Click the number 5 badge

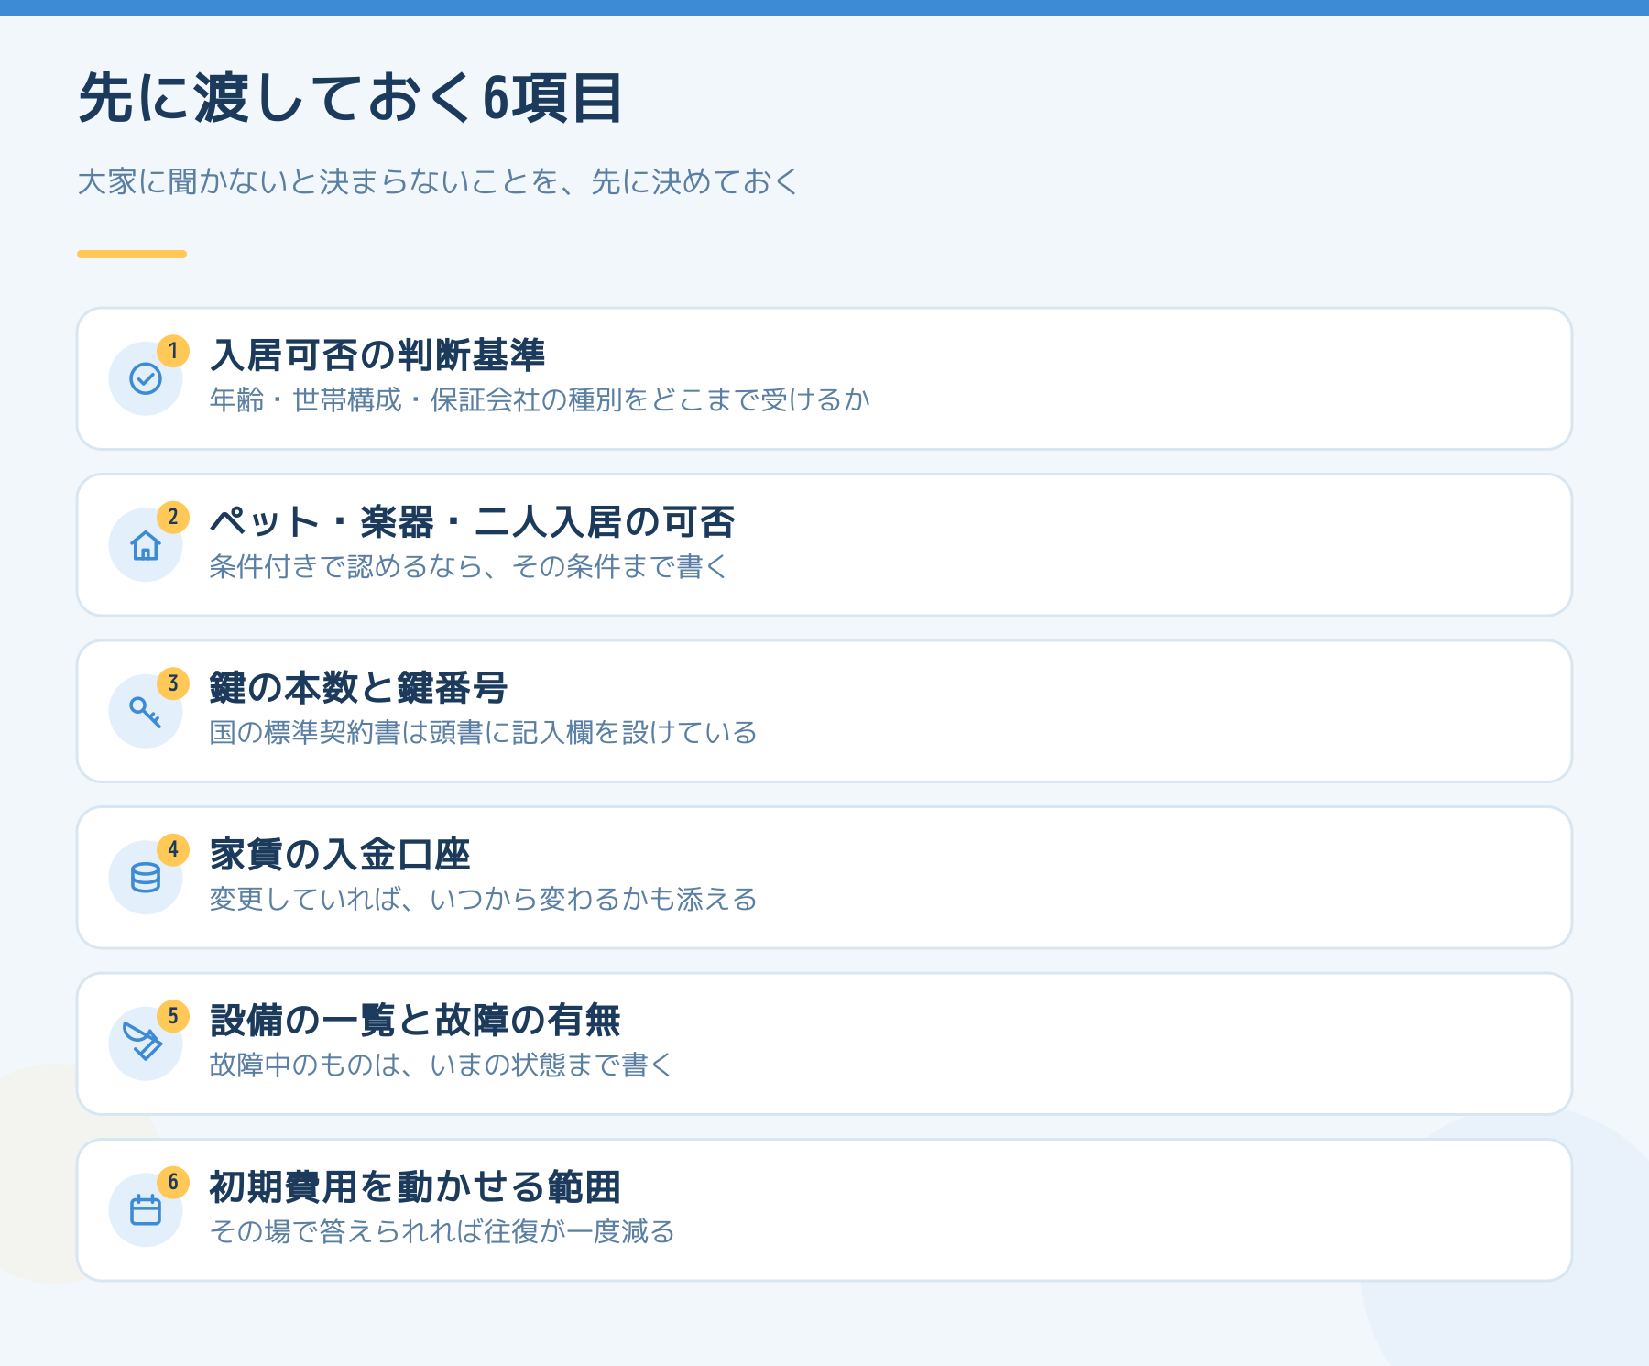173,1016
